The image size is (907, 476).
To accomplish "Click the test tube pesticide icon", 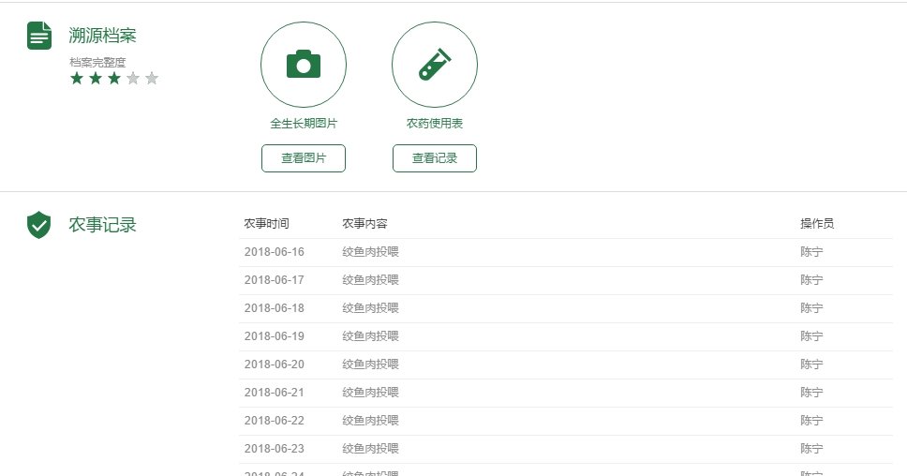I will (435, 65).
